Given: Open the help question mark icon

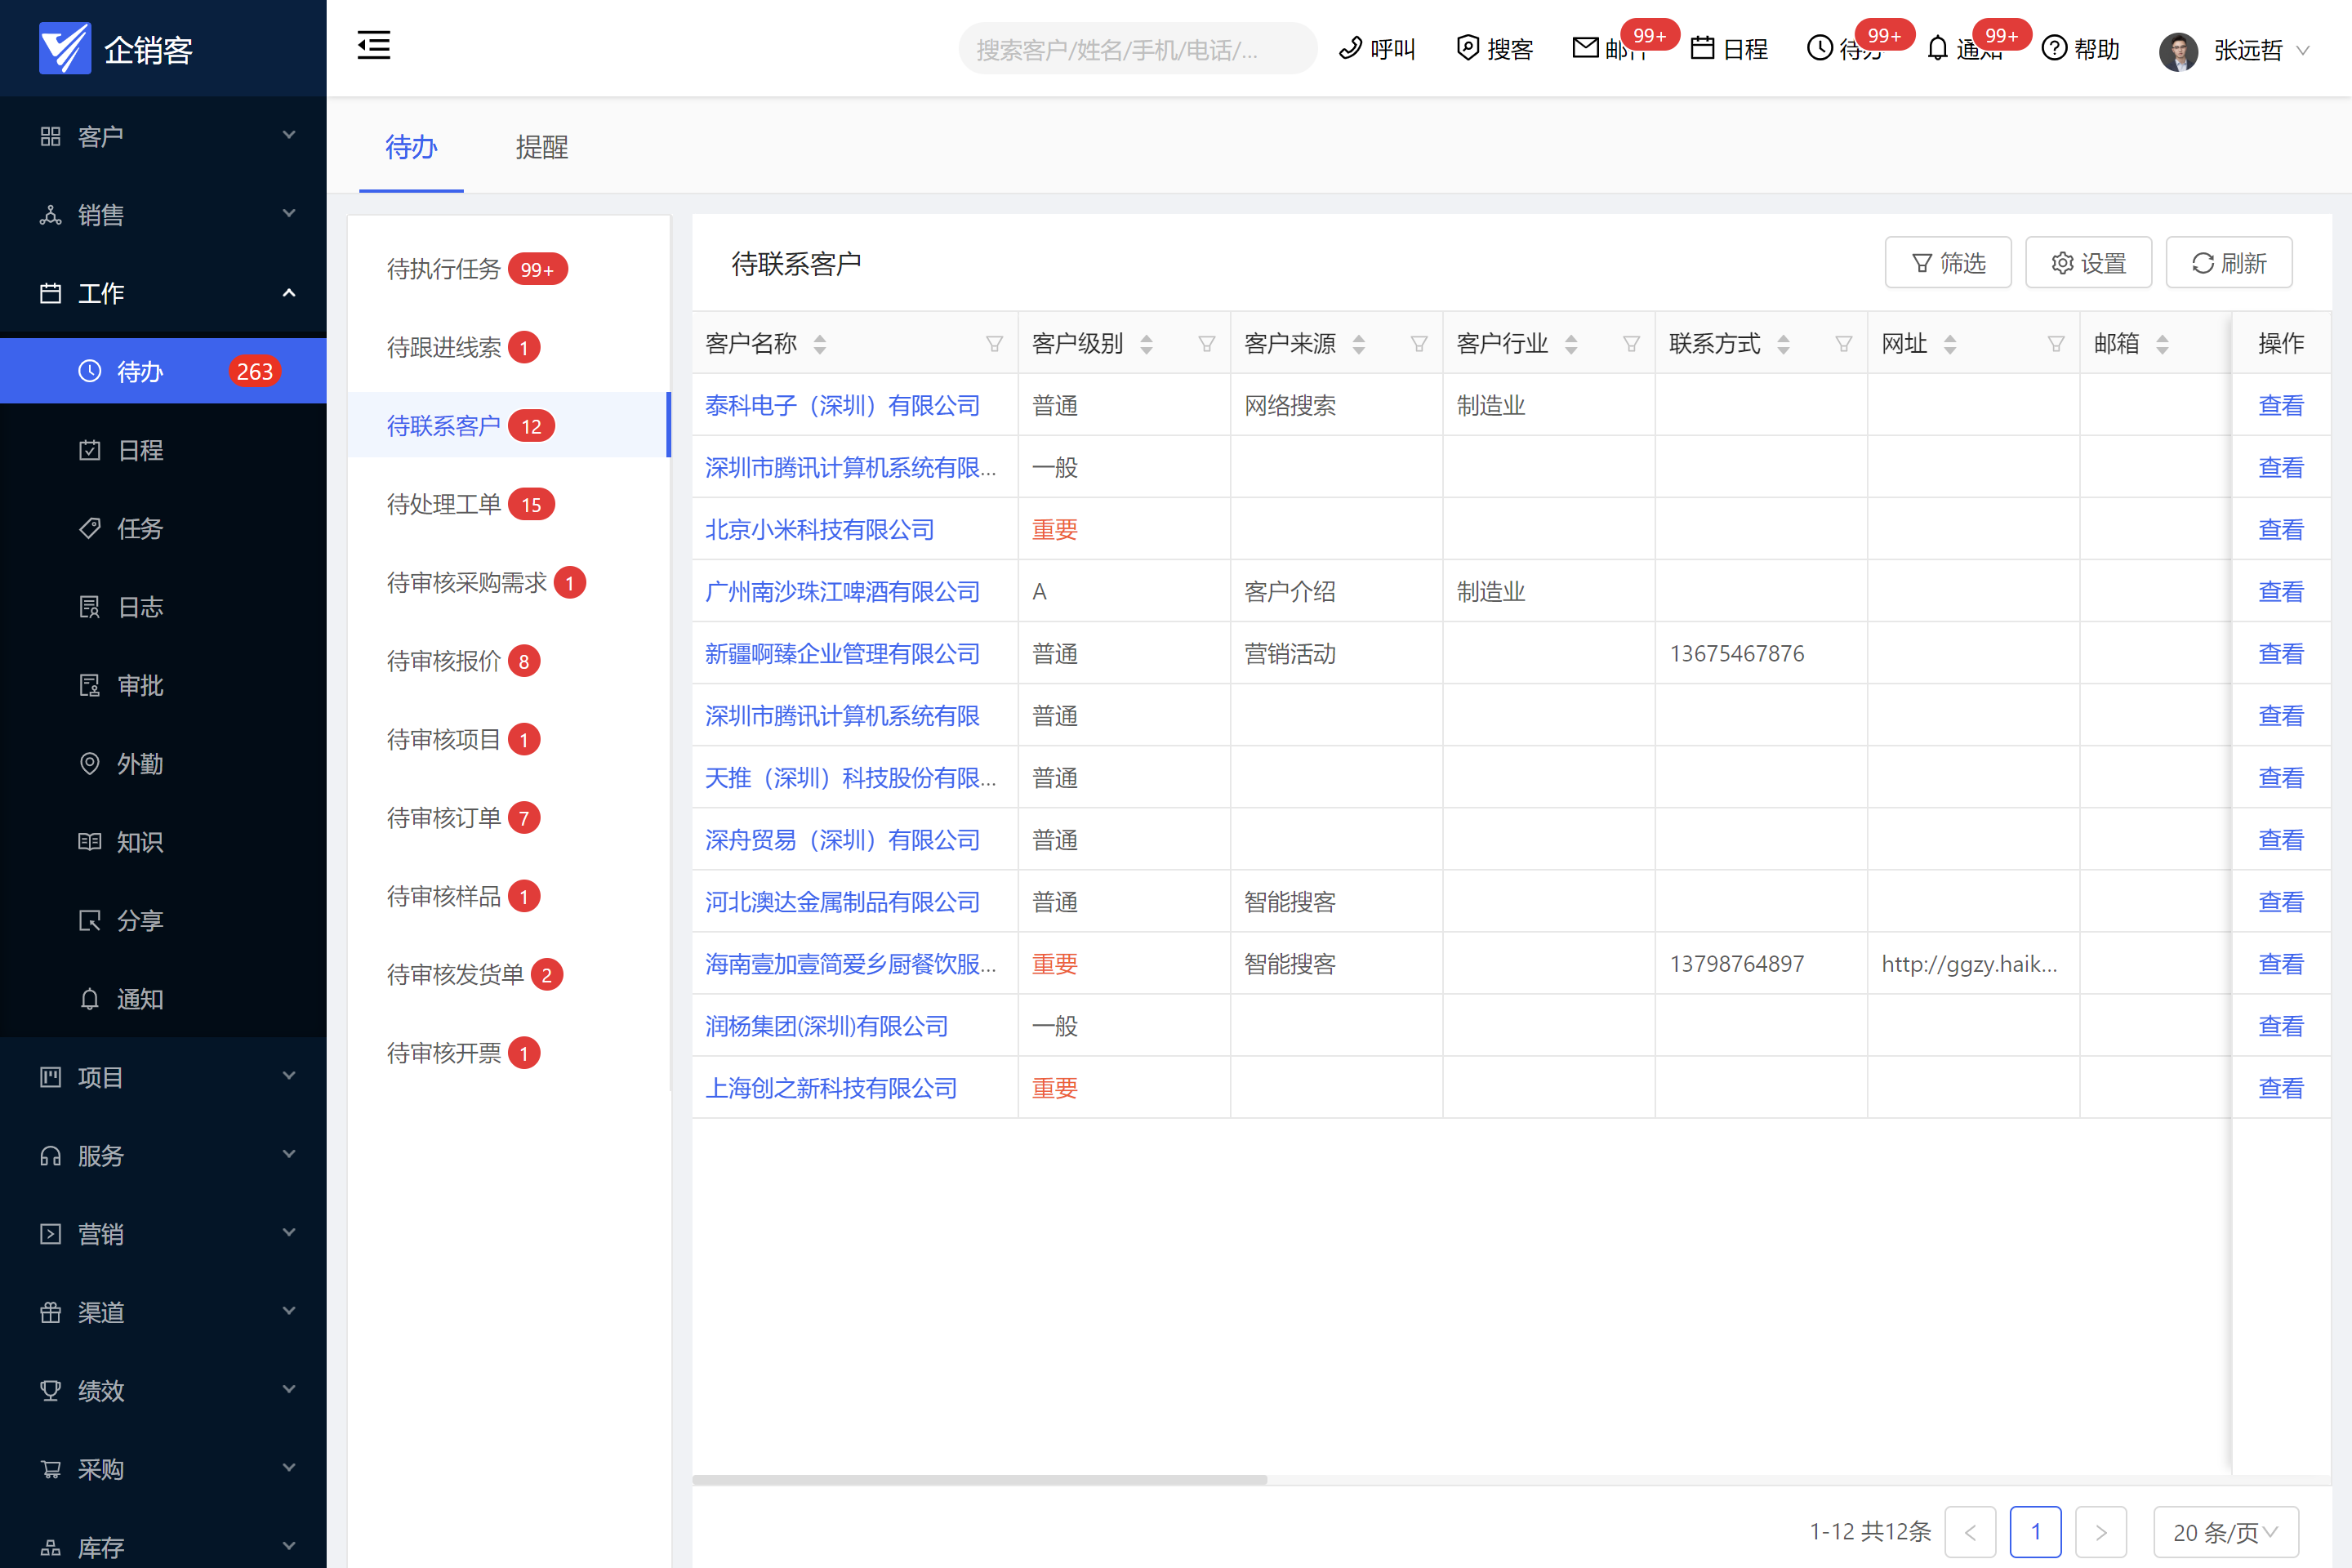Looking at the screenshot, I should 2053,48.
